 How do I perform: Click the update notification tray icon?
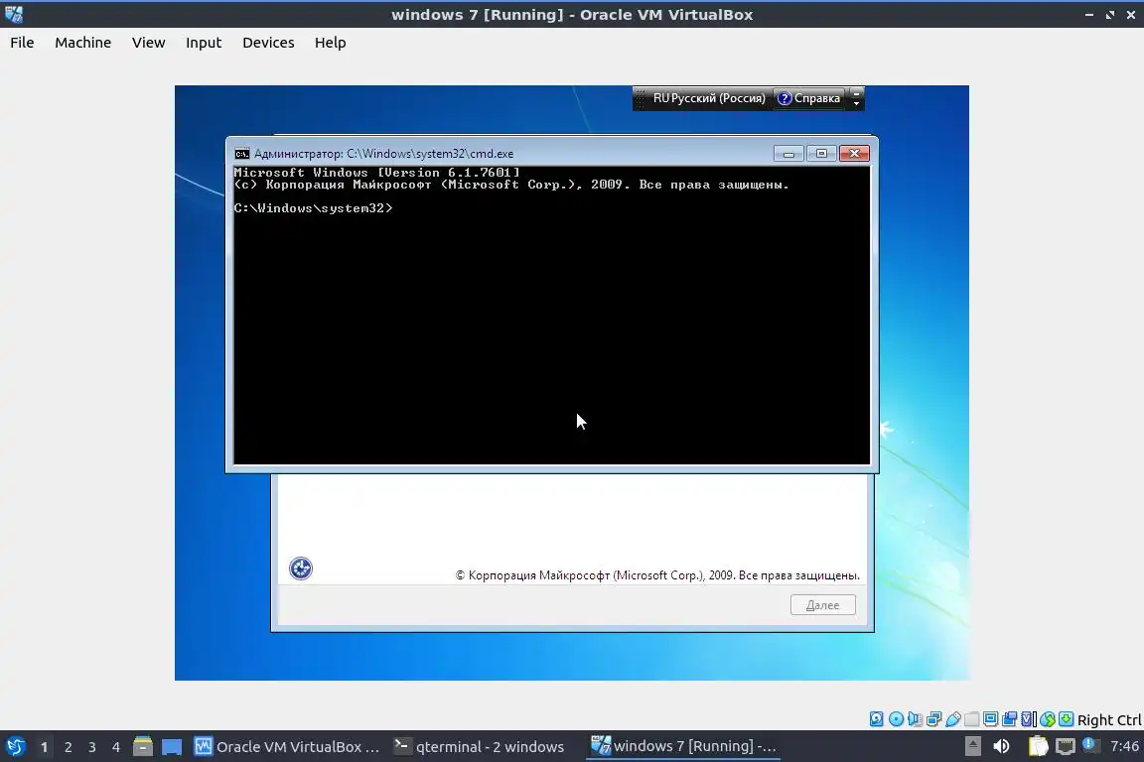(1090, 744)
